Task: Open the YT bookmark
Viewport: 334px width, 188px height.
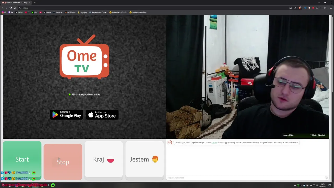Action: pyautogui.click(x=27, y=12)
